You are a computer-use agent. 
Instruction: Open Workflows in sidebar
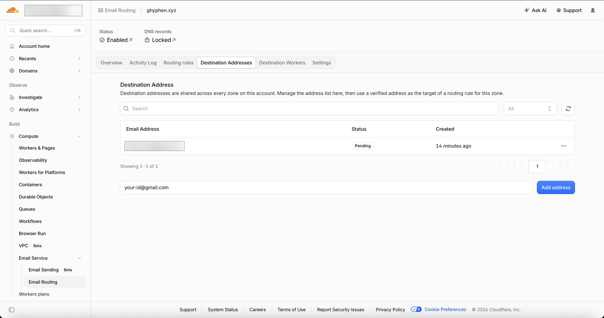[30, 221]
